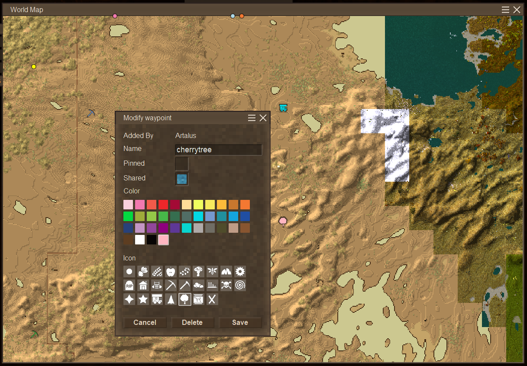Select the RIP gravestone waypoint icon
Viewport: 527px width, 366px height.
coord(129,286)
